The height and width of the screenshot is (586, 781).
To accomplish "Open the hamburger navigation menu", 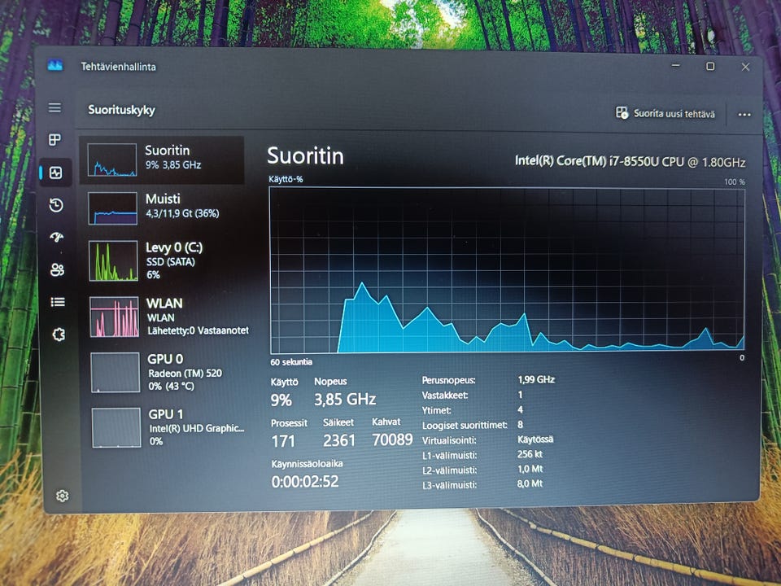I will click(55, 107).
